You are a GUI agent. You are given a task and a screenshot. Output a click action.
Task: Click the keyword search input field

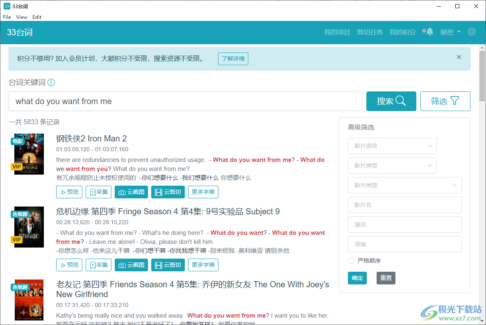click(x=185, y=101)
